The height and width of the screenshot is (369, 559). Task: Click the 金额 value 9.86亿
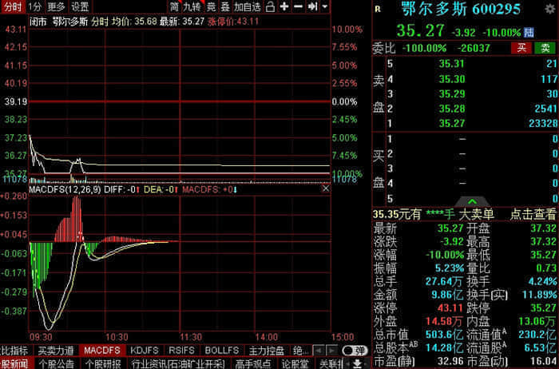447,295
